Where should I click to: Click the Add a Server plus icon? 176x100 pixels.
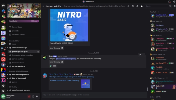tap(3, 86)
